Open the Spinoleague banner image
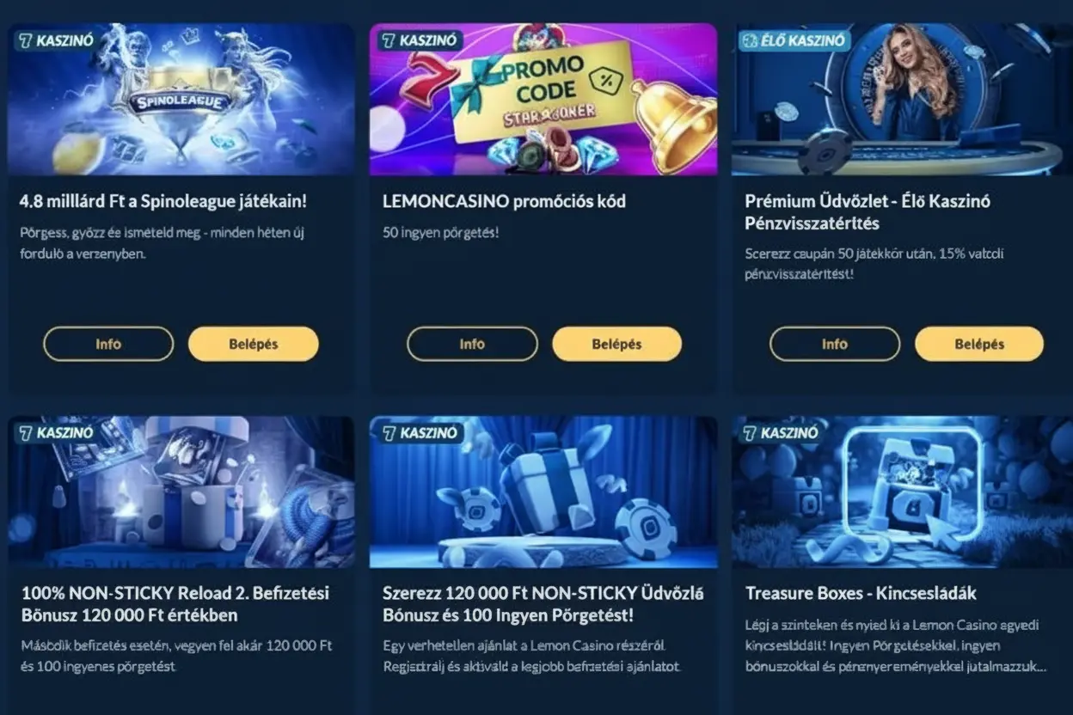 tap(181, 99)
